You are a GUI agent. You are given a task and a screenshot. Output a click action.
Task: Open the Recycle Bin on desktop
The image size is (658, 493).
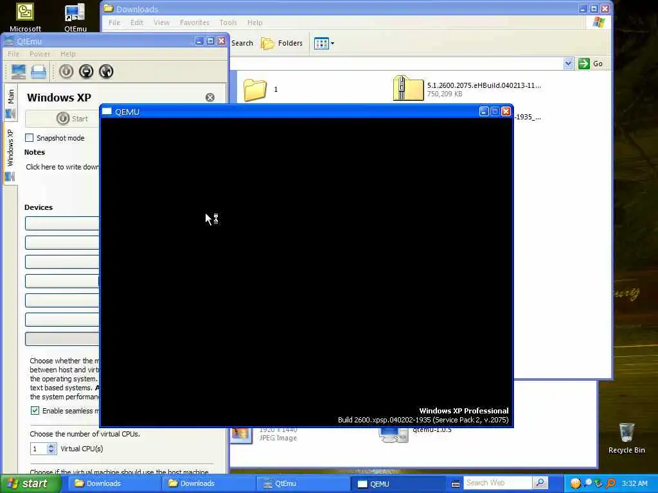tap(627, 438)
